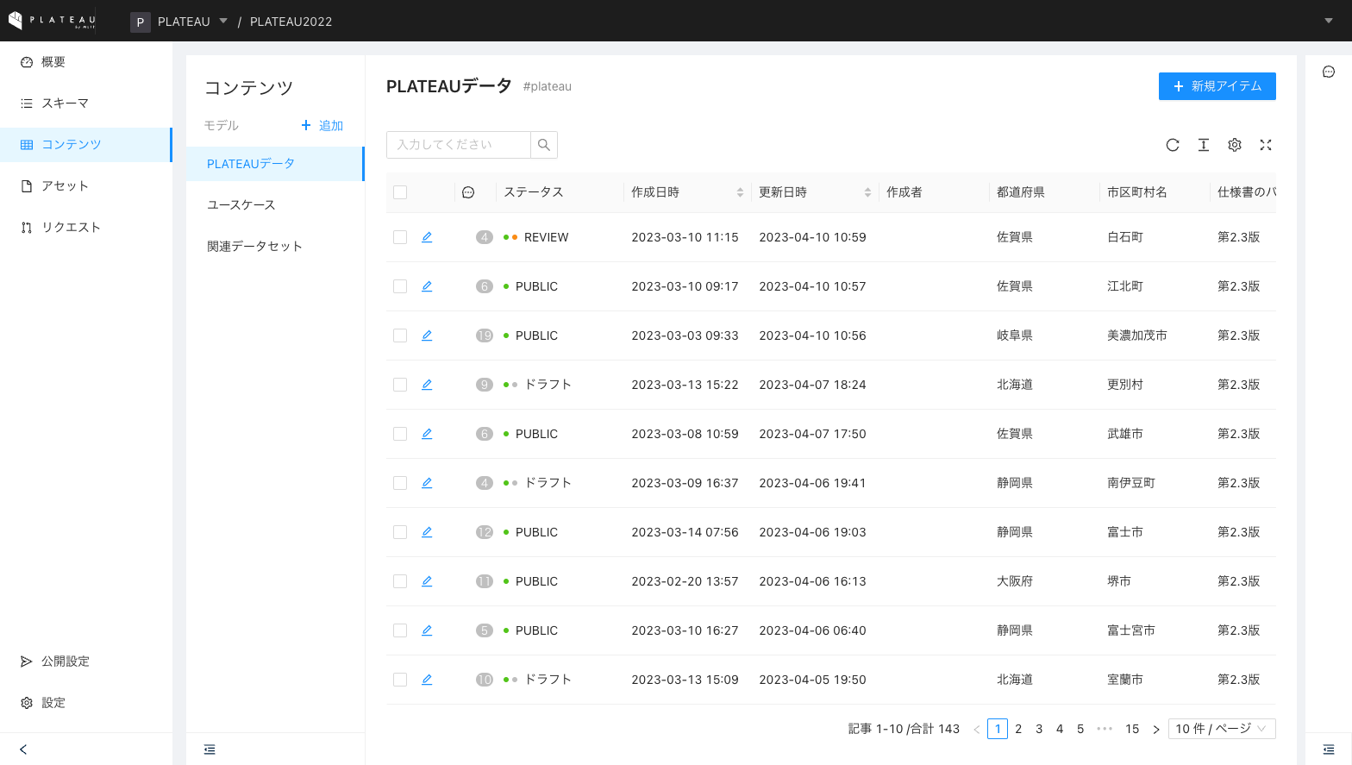
Task: Edit the 武雄市 item
Action: tap(427, 434)
